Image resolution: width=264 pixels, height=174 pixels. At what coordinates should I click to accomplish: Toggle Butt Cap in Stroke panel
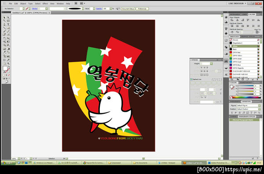tap(202, 67)
